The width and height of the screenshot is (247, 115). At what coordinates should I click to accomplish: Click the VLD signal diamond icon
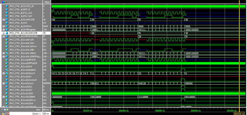click(x=7, y=23)
